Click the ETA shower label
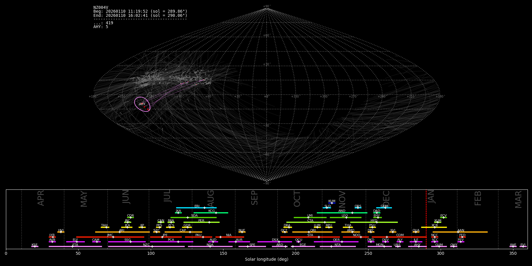Image resolution: width=532 pixels, height=266 pixels. (75, 245)
